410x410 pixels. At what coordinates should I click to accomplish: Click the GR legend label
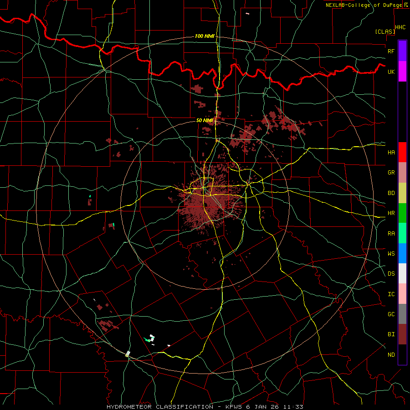coord(391,173)
